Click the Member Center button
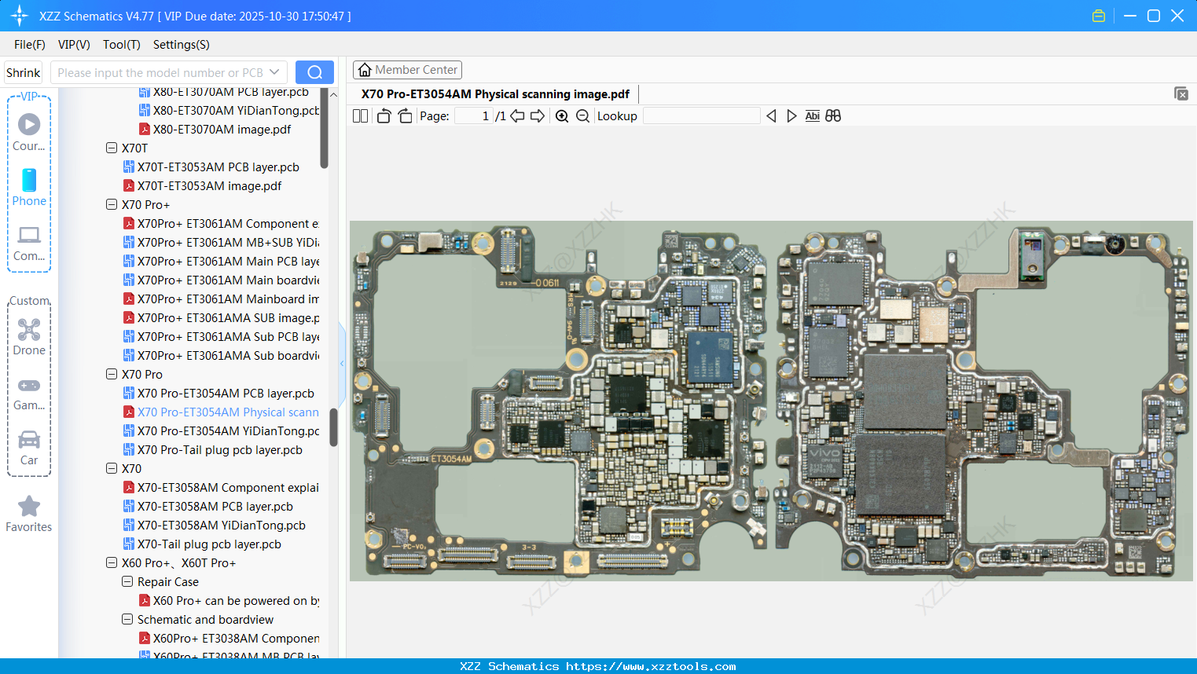 (x=407, y=69)
